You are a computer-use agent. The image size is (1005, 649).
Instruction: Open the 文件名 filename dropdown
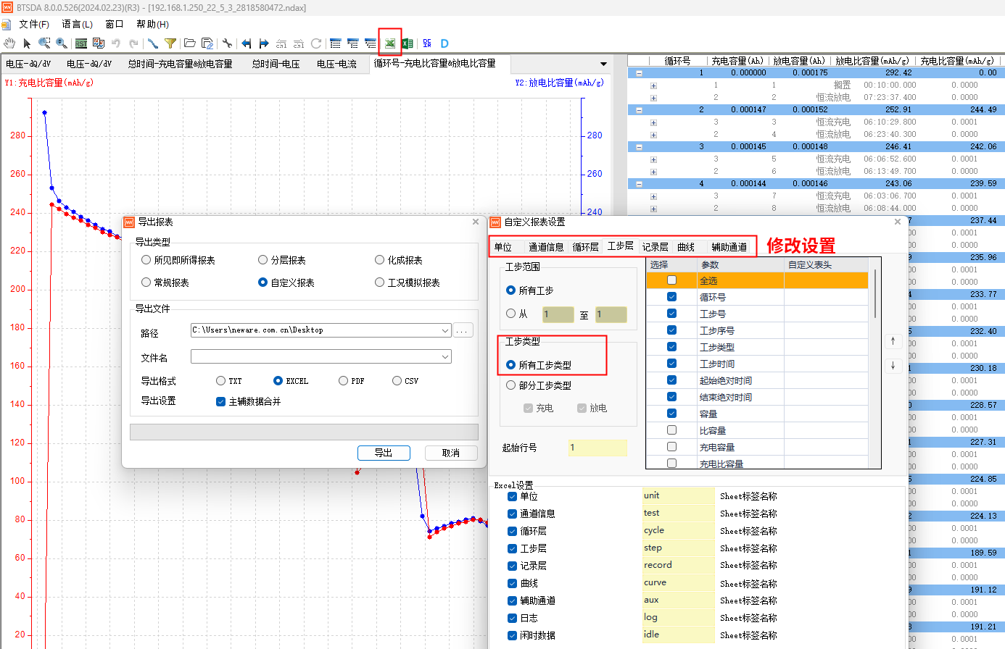click(x=445, y=356)
